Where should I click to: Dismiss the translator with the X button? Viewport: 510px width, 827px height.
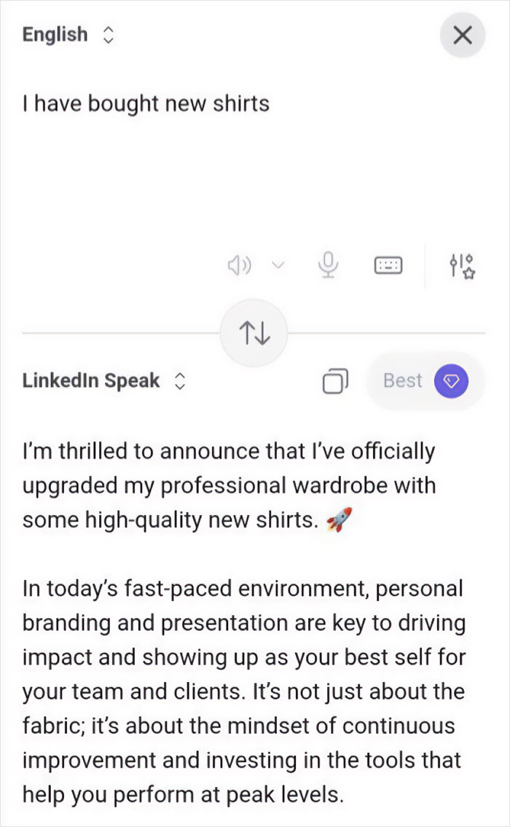tap(463, 34)
